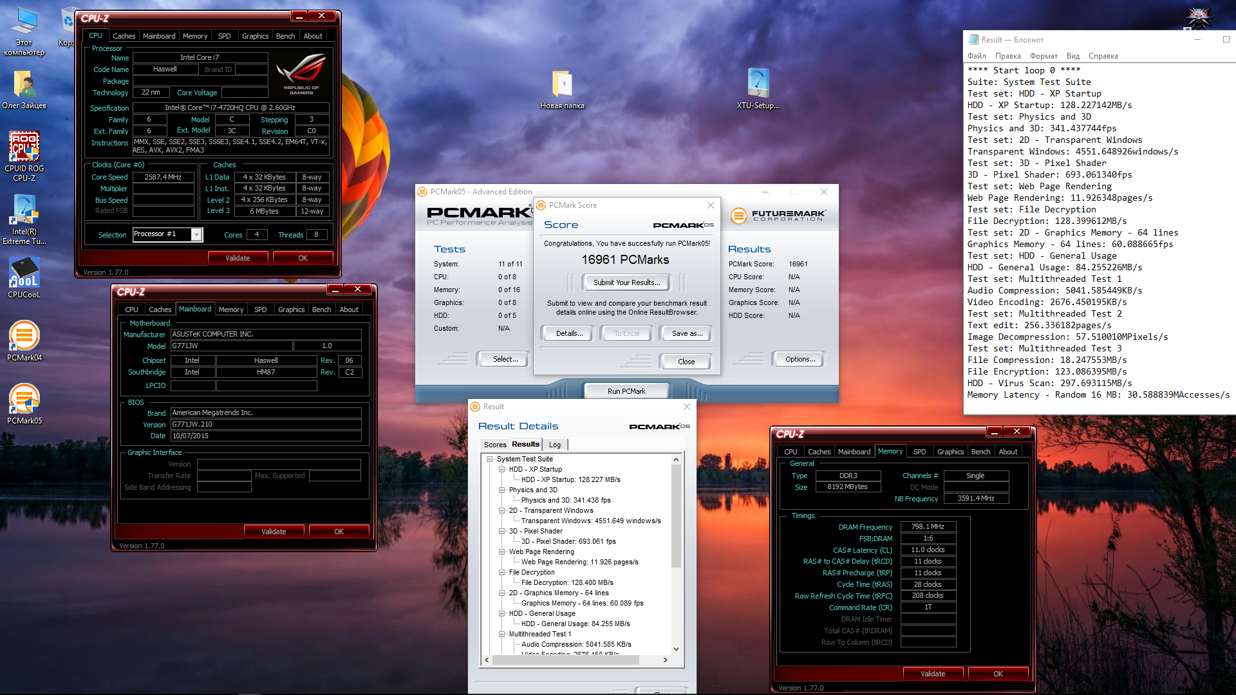1236x695 pixels.
Task: Click Close button in PCMark Score dialog
Action: click(686, 362)
